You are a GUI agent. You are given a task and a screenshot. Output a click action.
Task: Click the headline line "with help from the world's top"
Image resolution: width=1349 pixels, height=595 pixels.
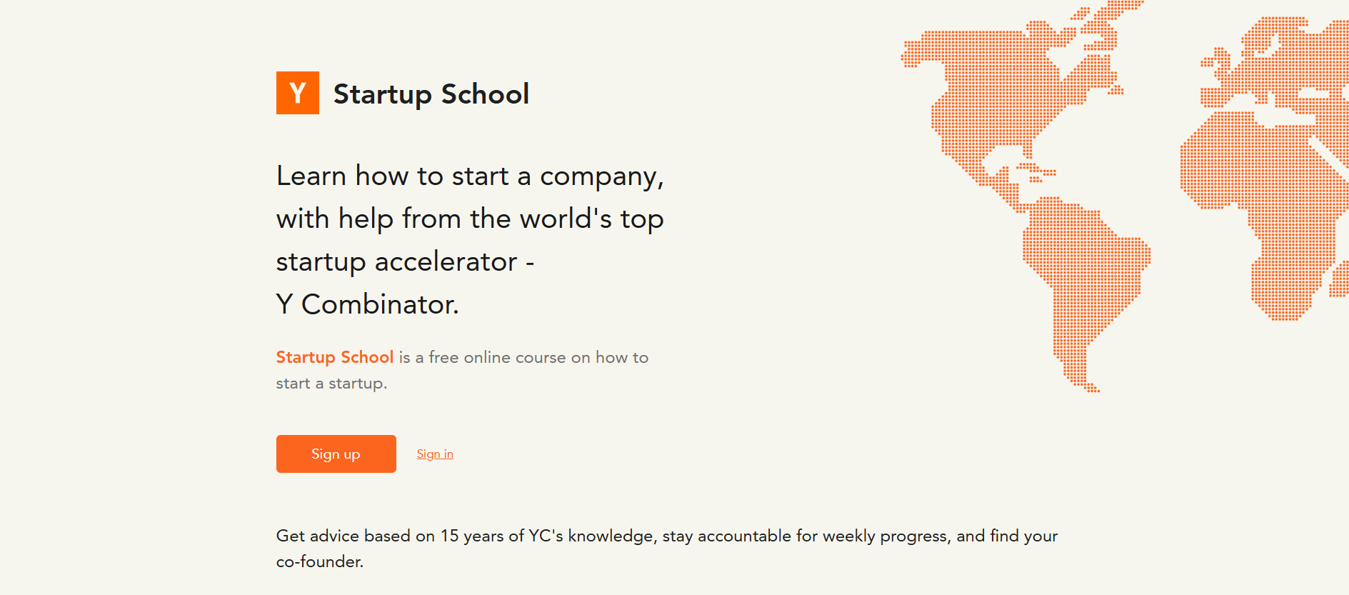[x=470, y=219]
